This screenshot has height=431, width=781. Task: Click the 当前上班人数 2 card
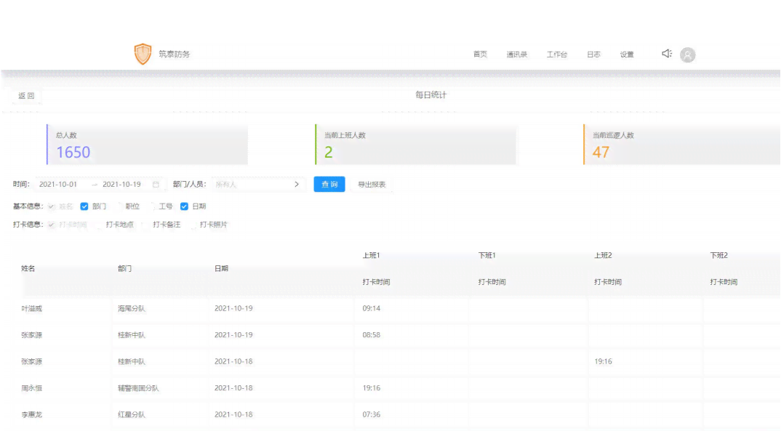(x=415, y=145)
